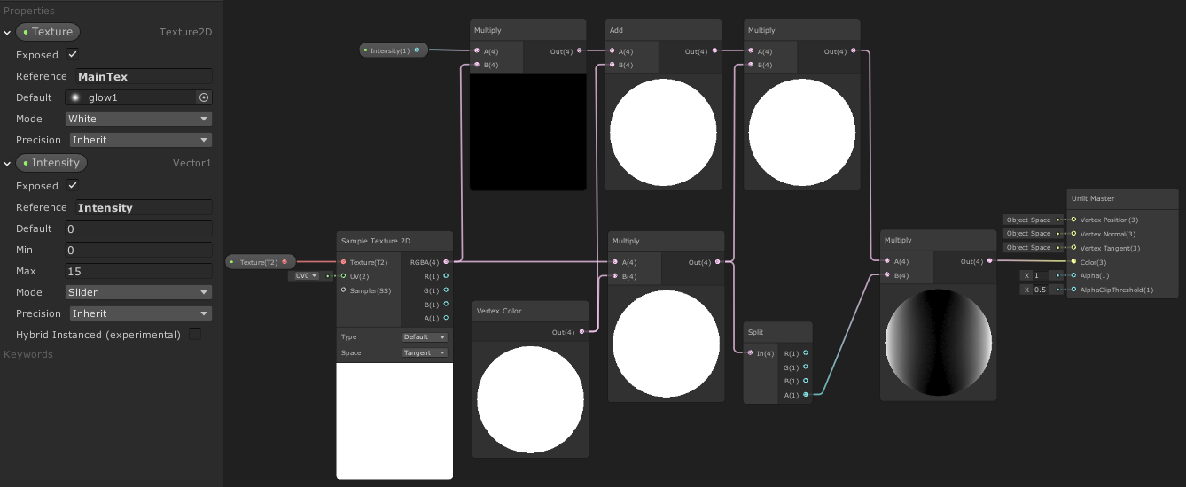Click the UV(2) input port on Sample Texture 2D
The height and width of the screenshot is (487, 1186).
click(x=343, y=276)
